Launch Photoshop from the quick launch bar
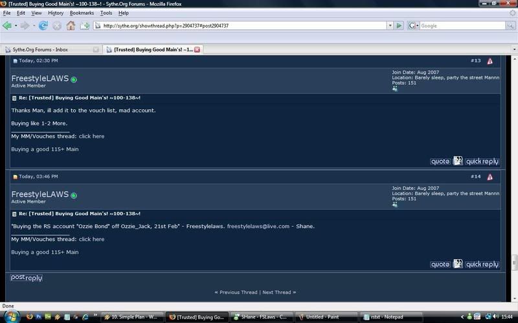Viewport: 518px width, 323px height. pyautogui.click(x=39, y=317)
